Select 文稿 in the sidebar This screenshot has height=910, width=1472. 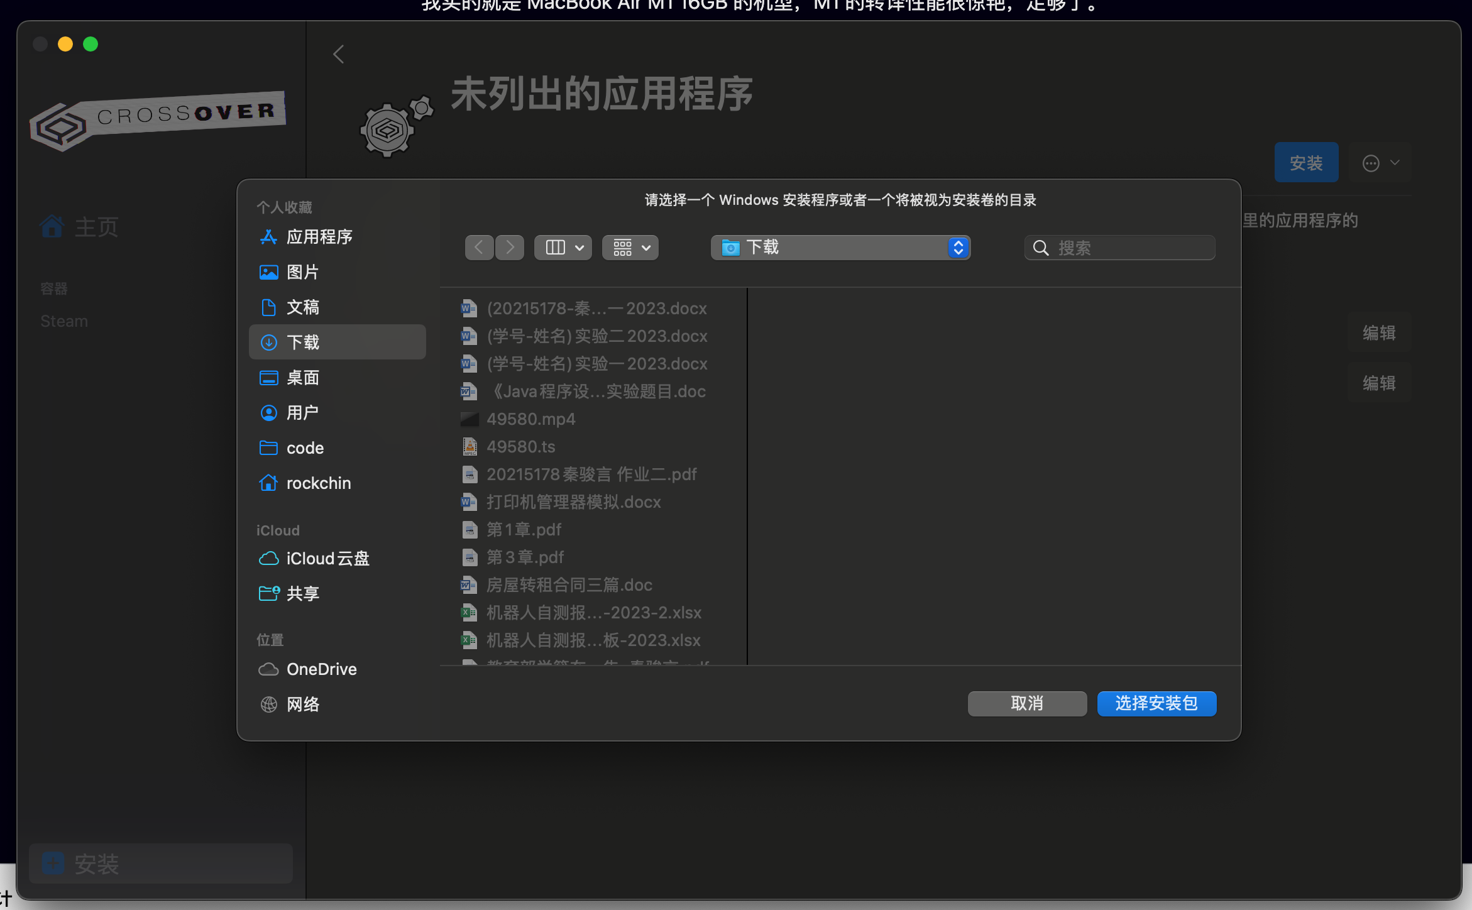(303, 307)
